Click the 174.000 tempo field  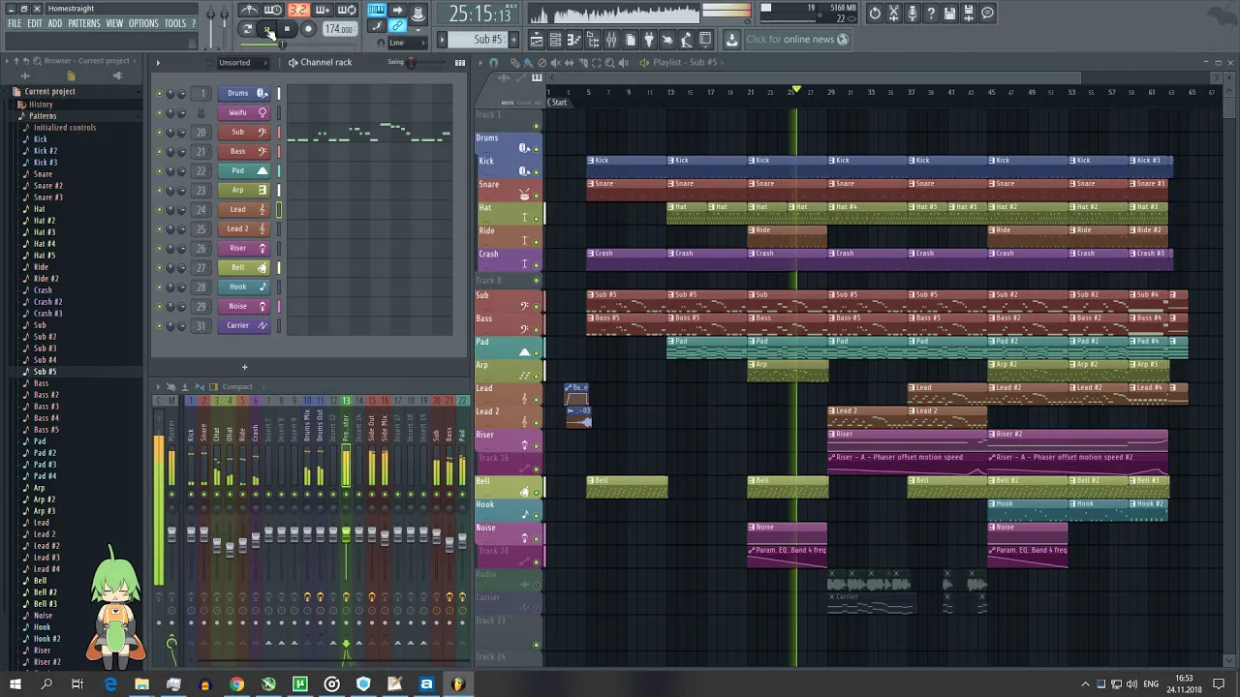[x=339, y=29]
